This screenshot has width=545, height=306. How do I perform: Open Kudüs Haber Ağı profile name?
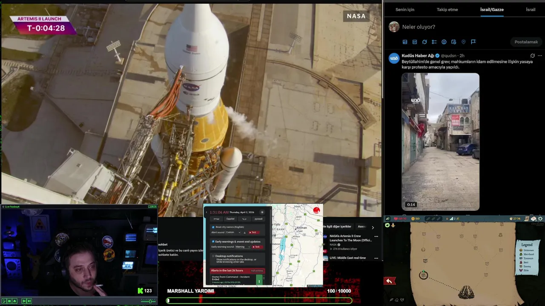418,56
